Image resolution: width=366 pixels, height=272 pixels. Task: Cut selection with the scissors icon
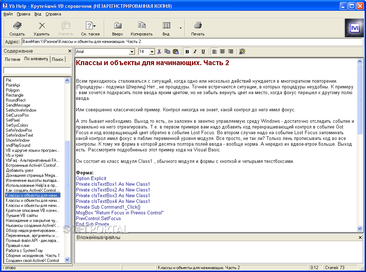(159, 52)
